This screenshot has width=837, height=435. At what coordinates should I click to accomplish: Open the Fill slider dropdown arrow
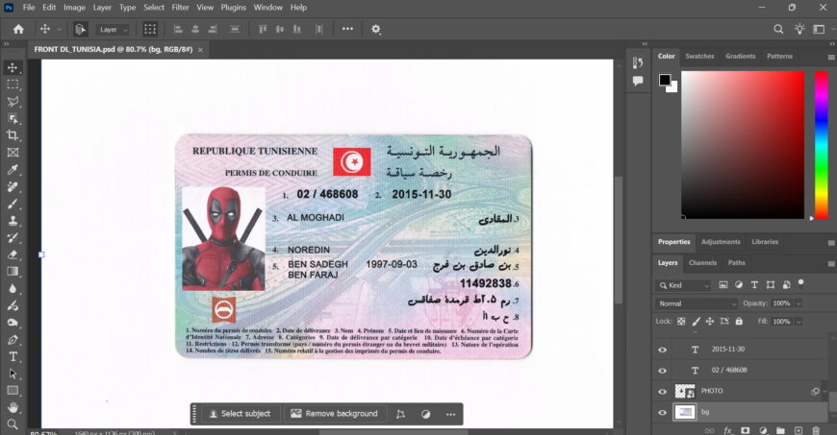(799, 322)
